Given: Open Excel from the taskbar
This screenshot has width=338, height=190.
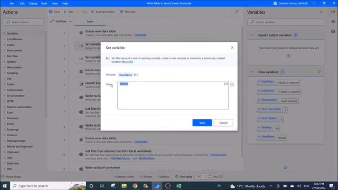Looking at the screenshot, I should pyautogui.click(x=179, y=186).
